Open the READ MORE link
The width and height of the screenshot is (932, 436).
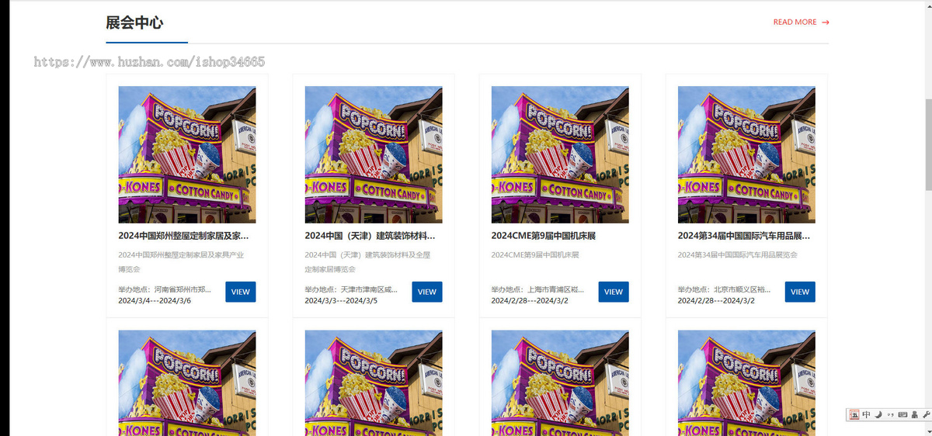pos(795,22)
